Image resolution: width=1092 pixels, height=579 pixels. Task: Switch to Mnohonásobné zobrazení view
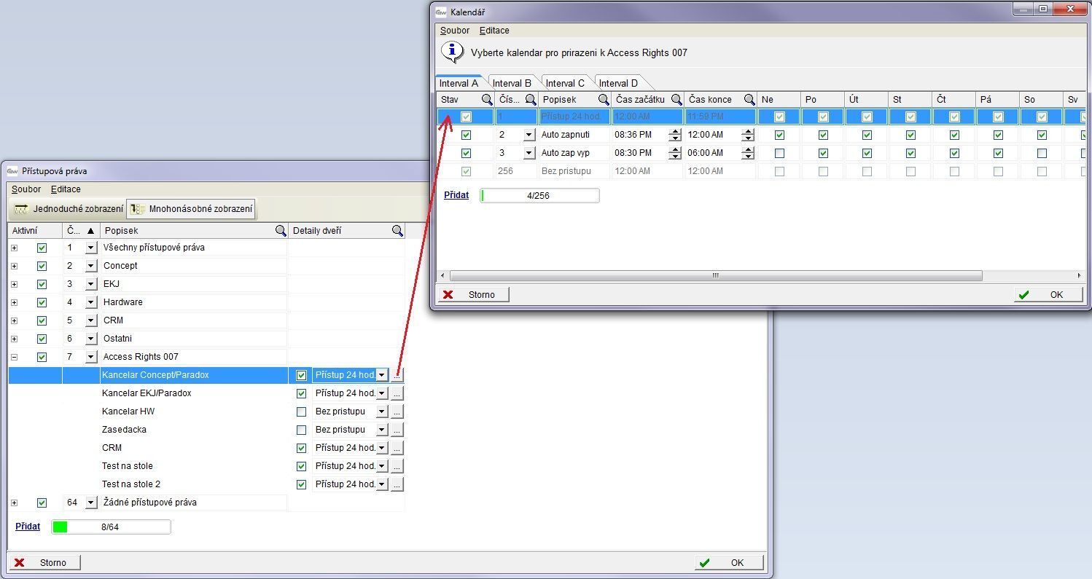(x=192, y=209)
